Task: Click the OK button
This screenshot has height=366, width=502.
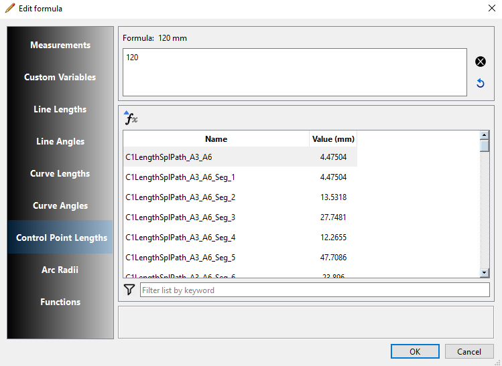Action: click(415, 351)
